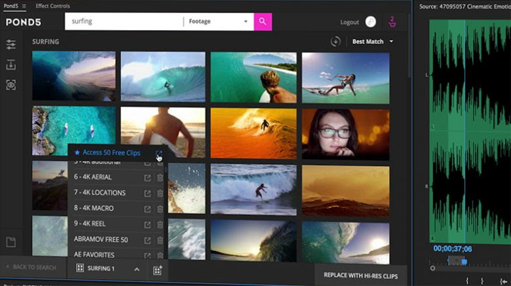The image size is (511, 286).
Task: Click the Access 50 Free Clips link
Action: tap(107, 153)
